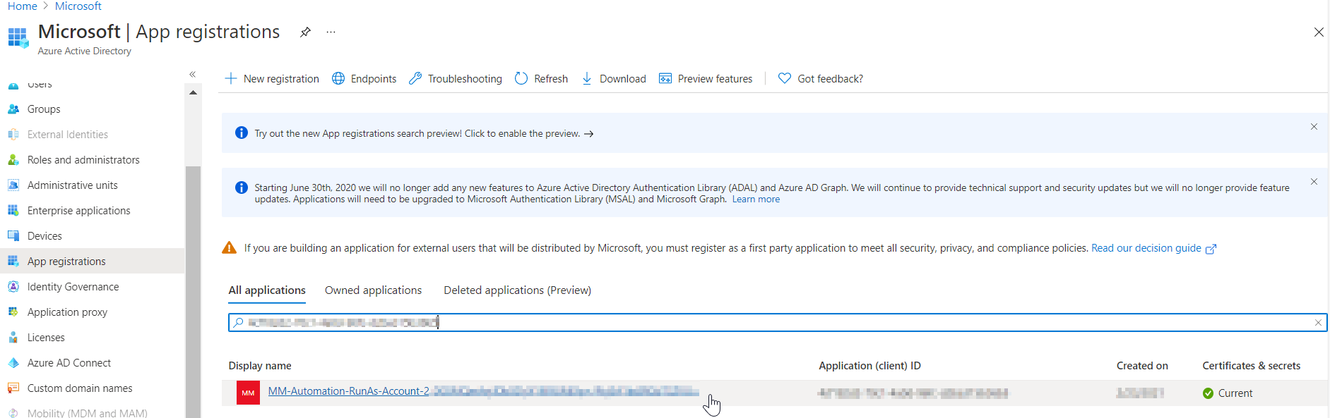Open Licenses in sidebar
Screen dimensions: 1330x418
(46, 338)
